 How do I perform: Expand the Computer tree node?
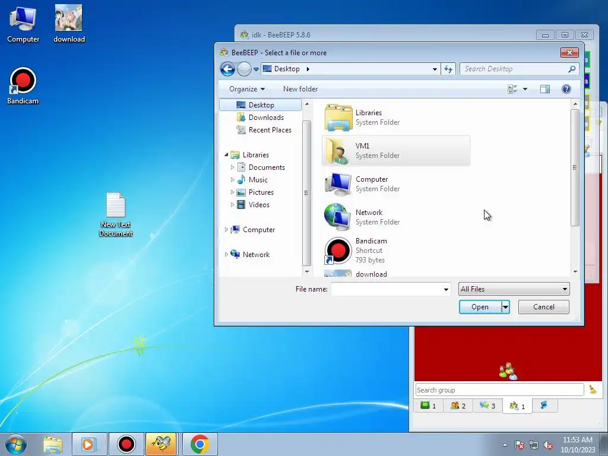coord(226,230)
